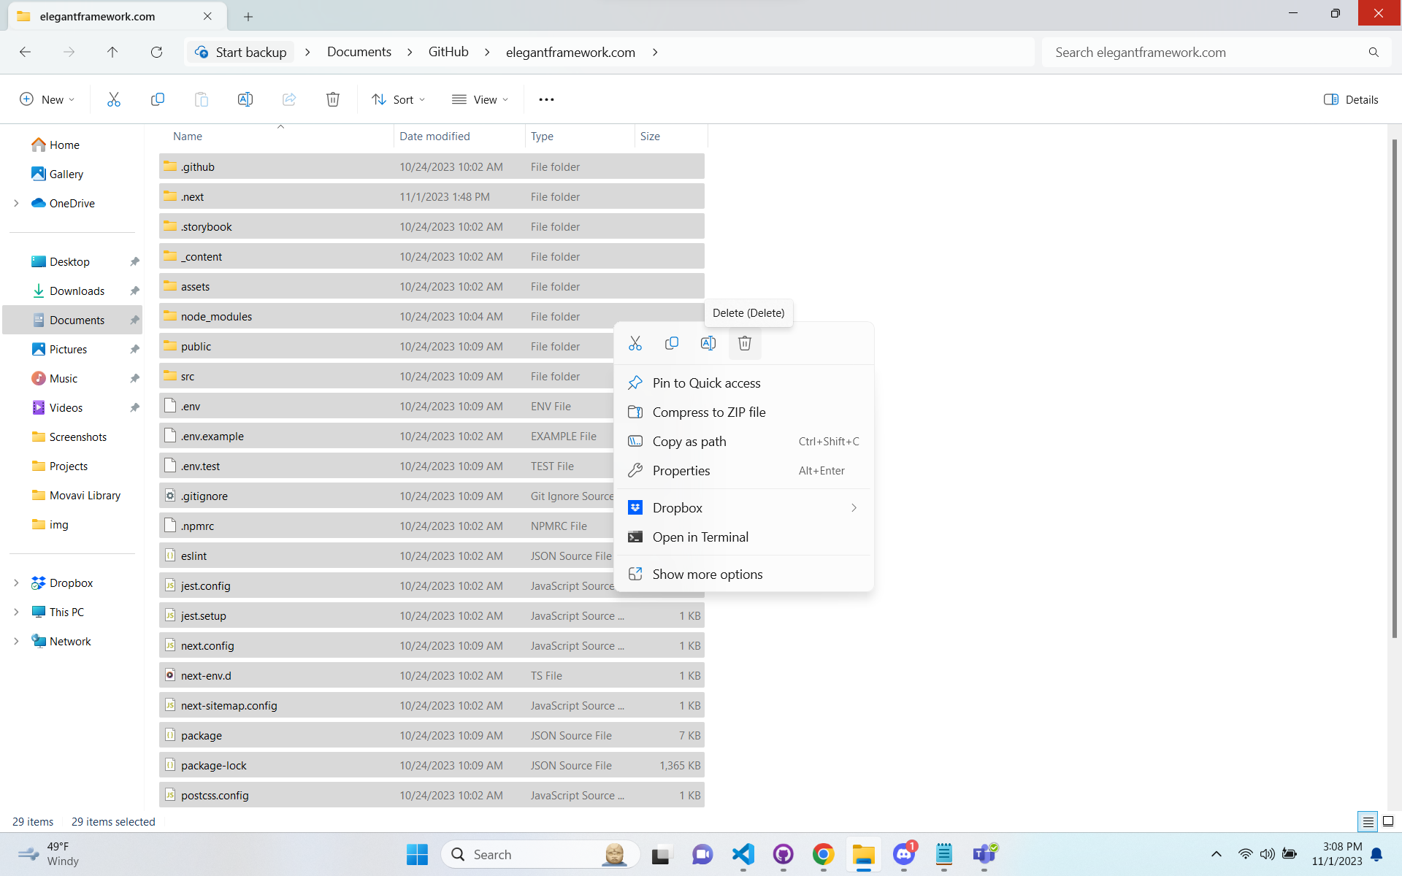The image size is (1402, 876).
Task: Open the View dropdown
Action: tap(480, 99)
